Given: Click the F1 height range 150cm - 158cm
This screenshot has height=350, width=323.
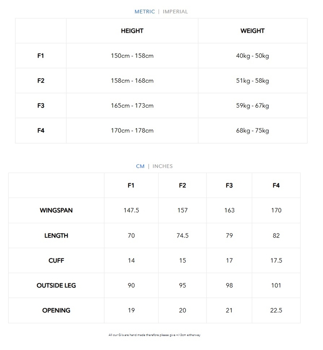Looking at the screenshot, I should (132, 56).
